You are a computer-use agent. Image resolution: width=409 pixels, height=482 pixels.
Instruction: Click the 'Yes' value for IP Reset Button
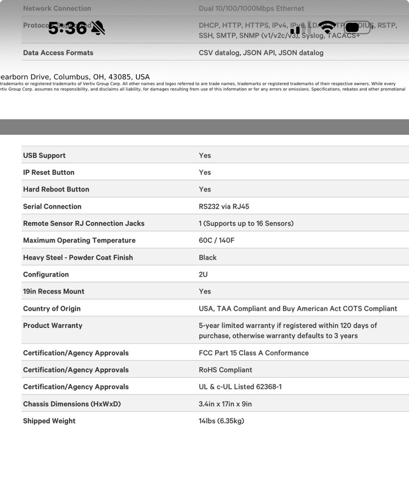pos(205,172)
